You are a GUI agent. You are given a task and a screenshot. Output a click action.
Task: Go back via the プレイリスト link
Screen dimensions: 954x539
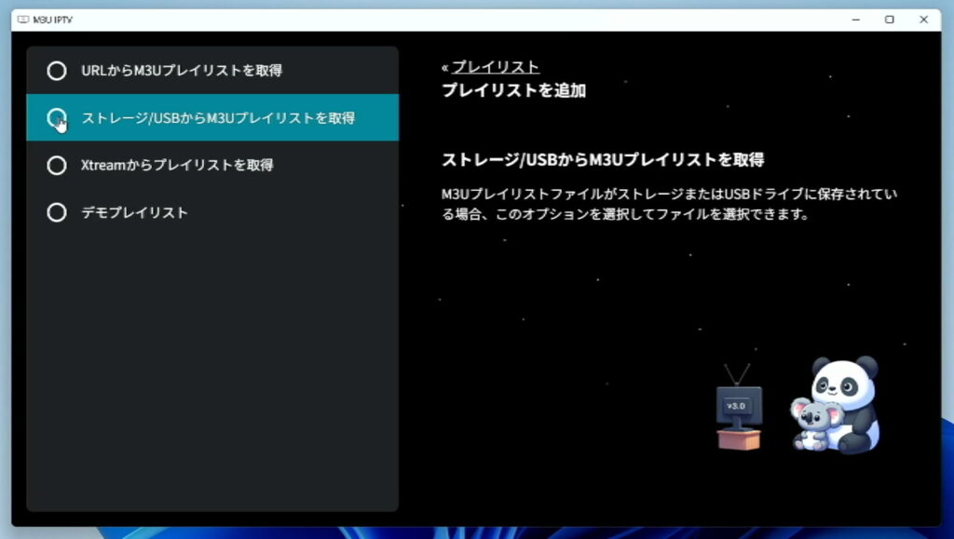click(496, 67)
